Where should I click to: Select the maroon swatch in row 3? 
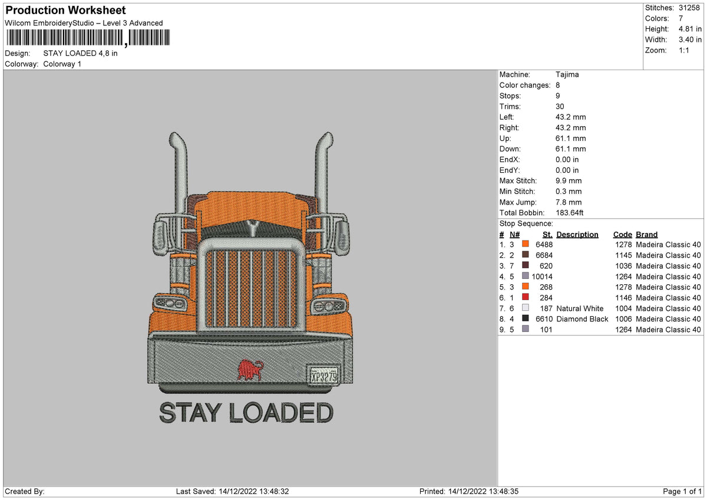(x=526, y=266)
